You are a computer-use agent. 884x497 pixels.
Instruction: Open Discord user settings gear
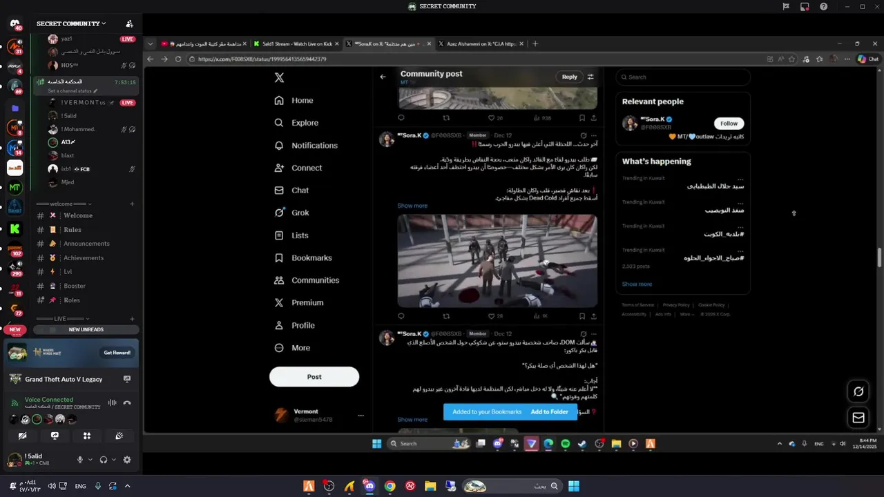127,460
